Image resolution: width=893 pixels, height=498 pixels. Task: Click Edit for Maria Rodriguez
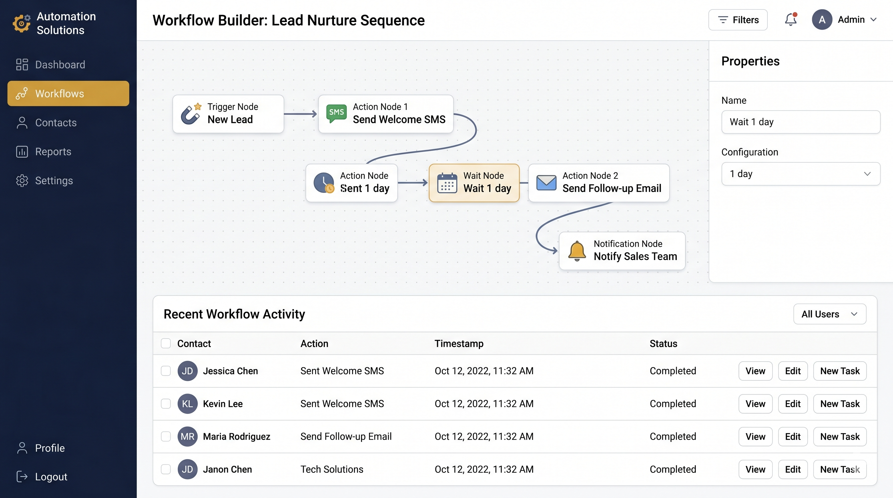[793, 436]
